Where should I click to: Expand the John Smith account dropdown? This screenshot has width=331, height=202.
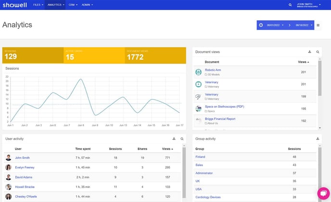click(x=308, y=5)
